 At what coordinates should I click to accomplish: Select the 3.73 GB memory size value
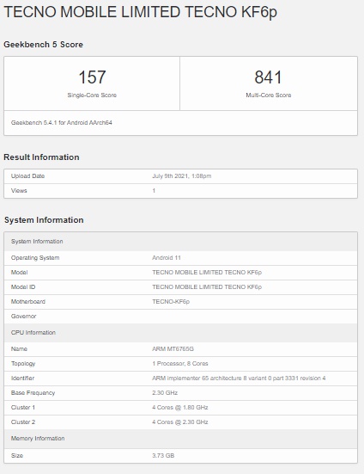pos(163,456)
